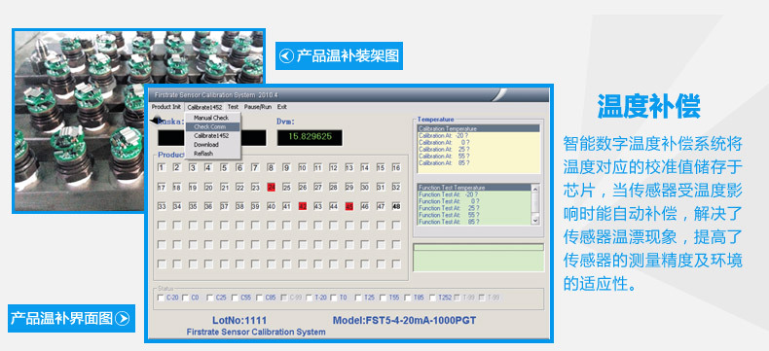Select the red product slot 45
The height and width of the screenshot is (351, 769).
[x=349, y=206]
